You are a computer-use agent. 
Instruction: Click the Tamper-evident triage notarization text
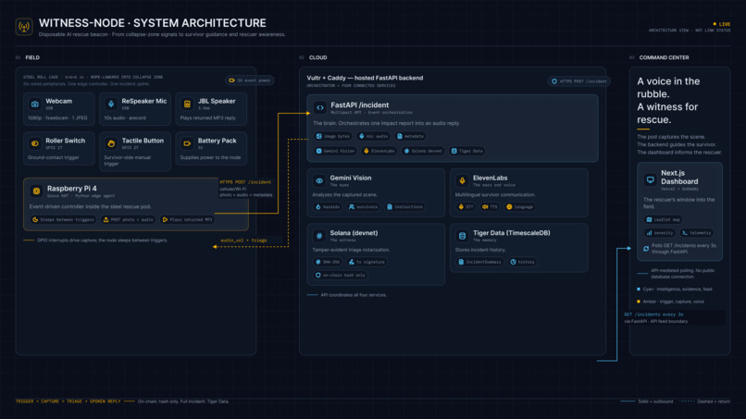tap(351, 250)
